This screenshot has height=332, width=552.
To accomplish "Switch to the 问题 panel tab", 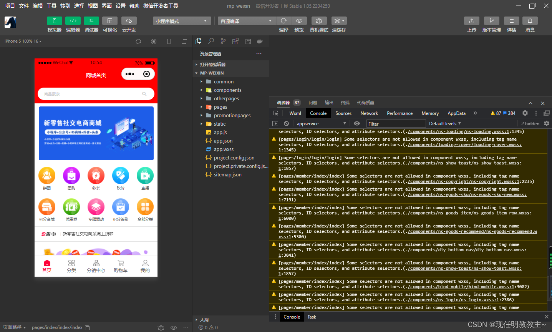I will click(313, 103).
